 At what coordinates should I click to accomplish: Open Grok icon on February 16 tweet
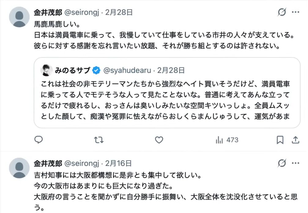pyautogui.click(x=282, y=163)
